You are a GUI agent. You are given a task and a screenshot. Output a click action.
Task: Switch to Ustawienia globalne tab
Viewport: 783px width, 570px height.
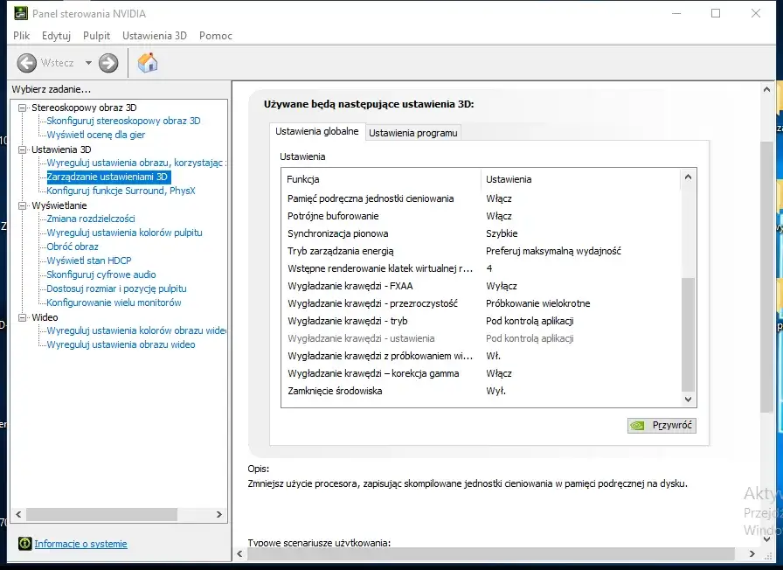pos(317,131)
